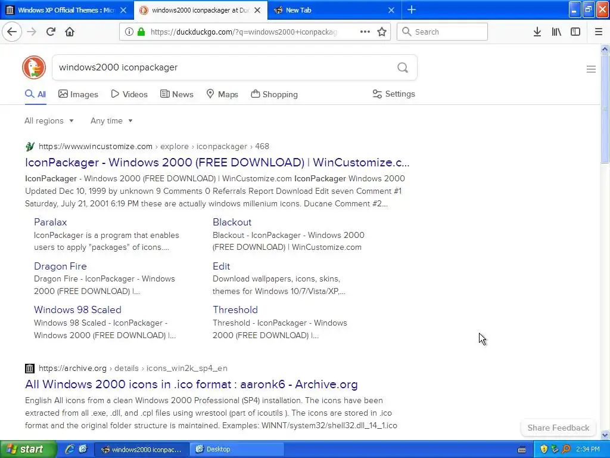
Task: Switch to windows2000 iconpac... taskbar item
Action: point(142,450)
